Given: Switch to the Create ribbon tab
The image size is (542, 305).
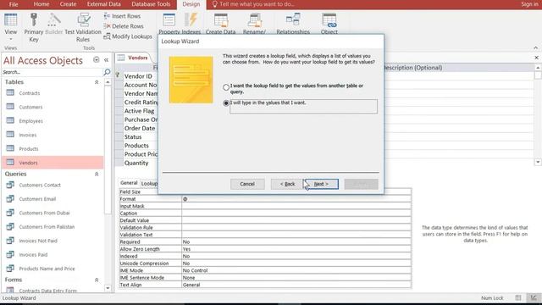Looking at the screenshot, I should [x=68, y=4].
